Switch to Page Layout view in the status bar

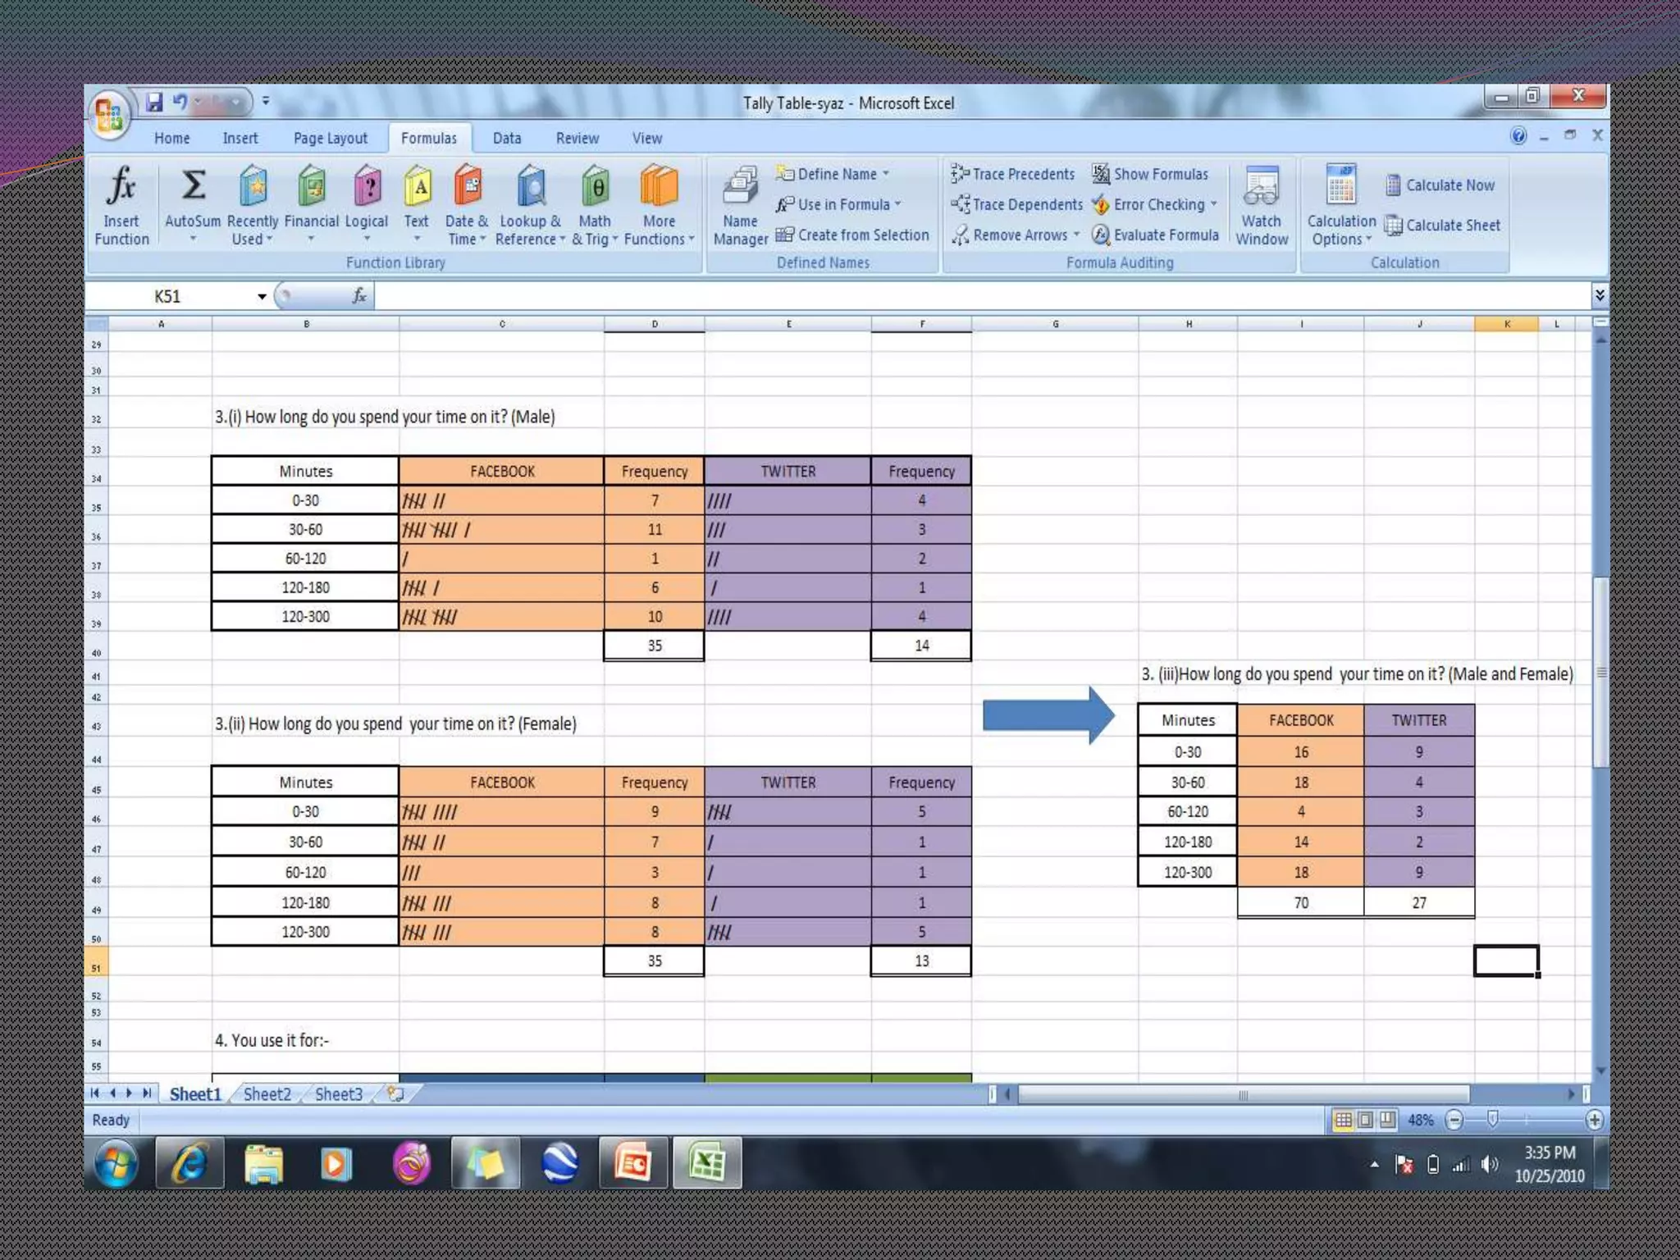pos(1365,1120)
